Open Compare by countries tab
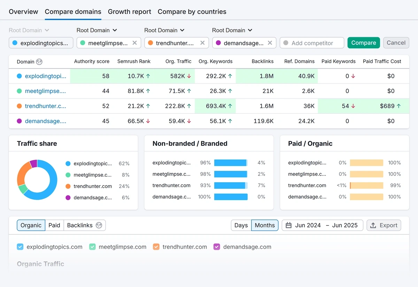Screen dimensions: 418x287 pyautogui.click(x=192, y=11)
